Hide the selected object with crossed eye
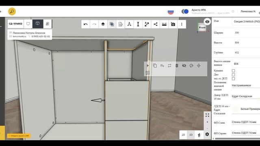 184,66
